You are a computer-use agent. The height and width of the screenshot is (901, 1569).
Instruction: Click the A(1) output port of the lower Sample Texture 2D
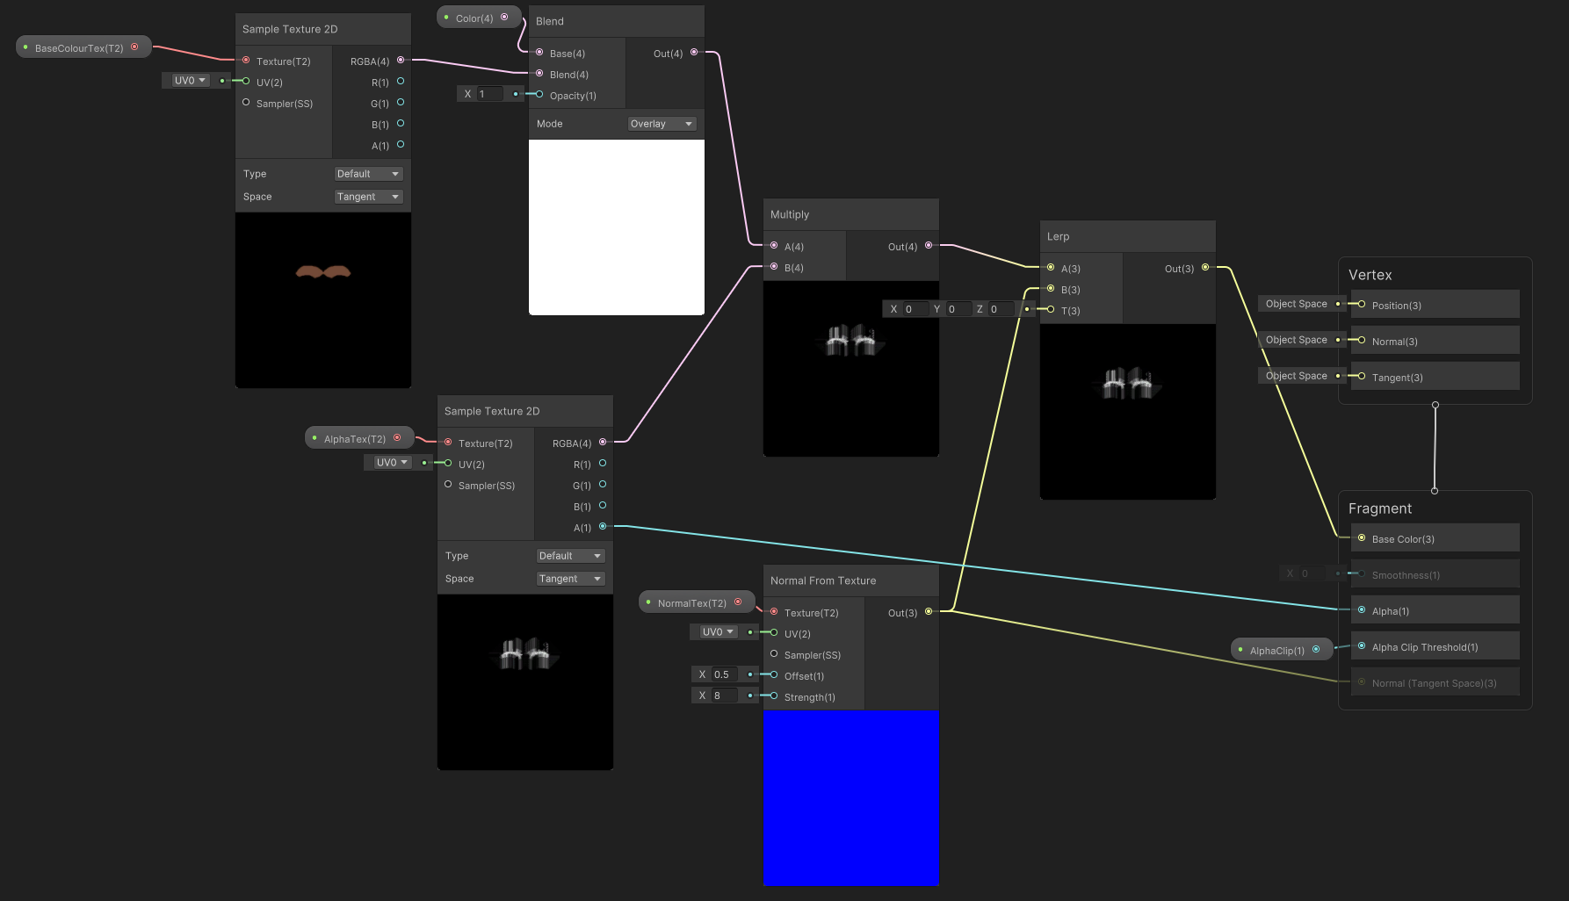(603, 526)
